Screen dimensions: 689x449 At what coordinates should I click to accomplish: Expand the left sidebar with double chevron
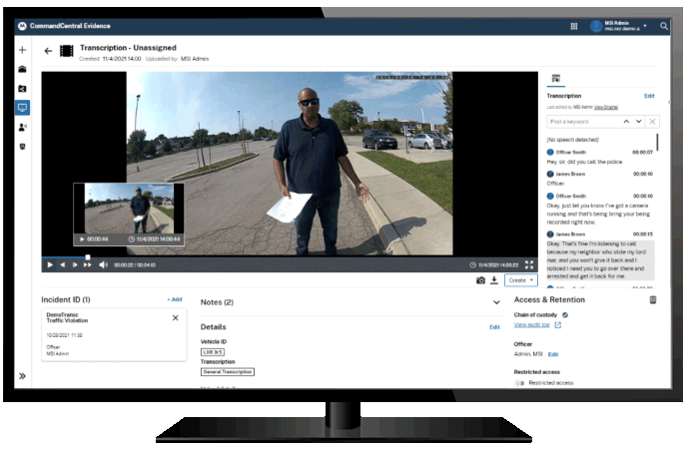click(22, 376)
